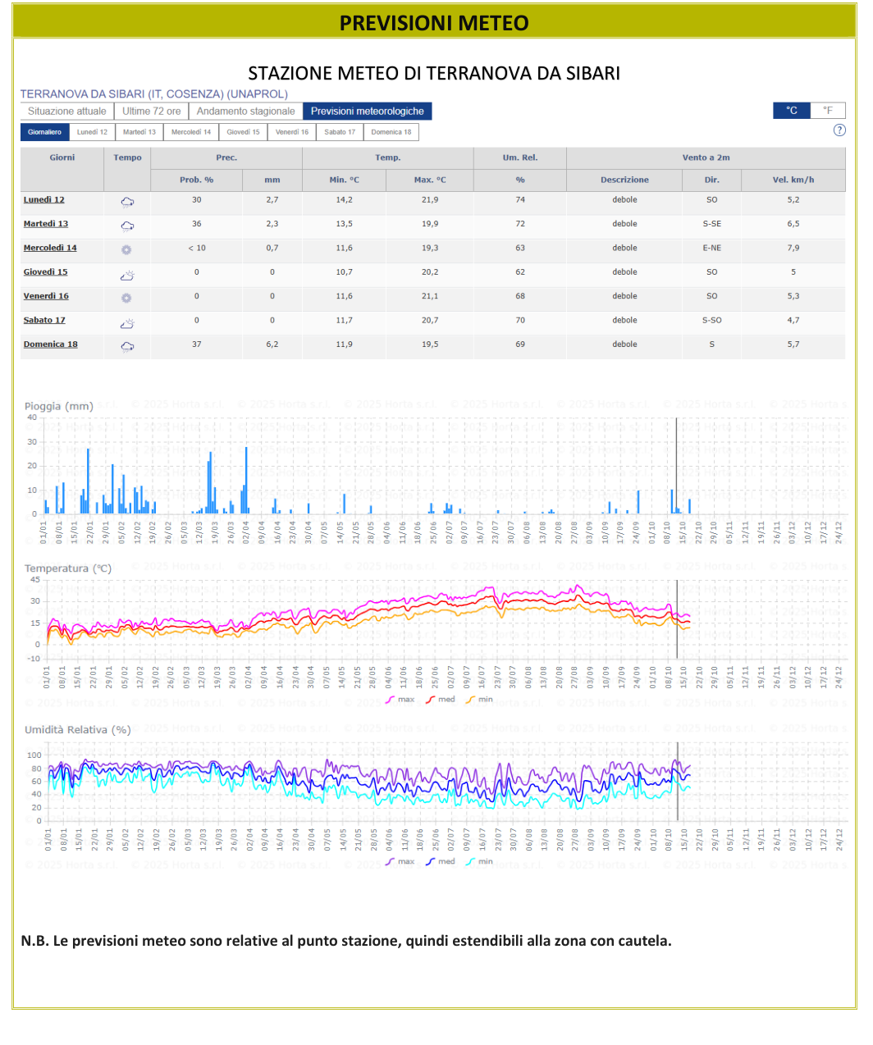873x1045 pixels.
Task: Click Sabato 17 partly cloudy icon
Action: tap(127, 323)
